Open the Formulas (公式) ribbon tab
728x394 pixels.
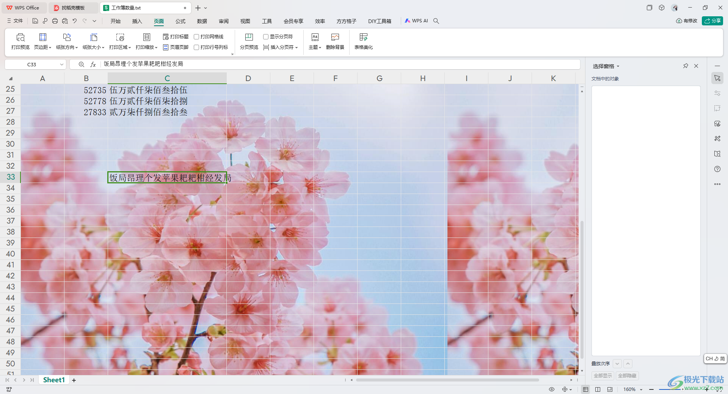click(180, 21)
